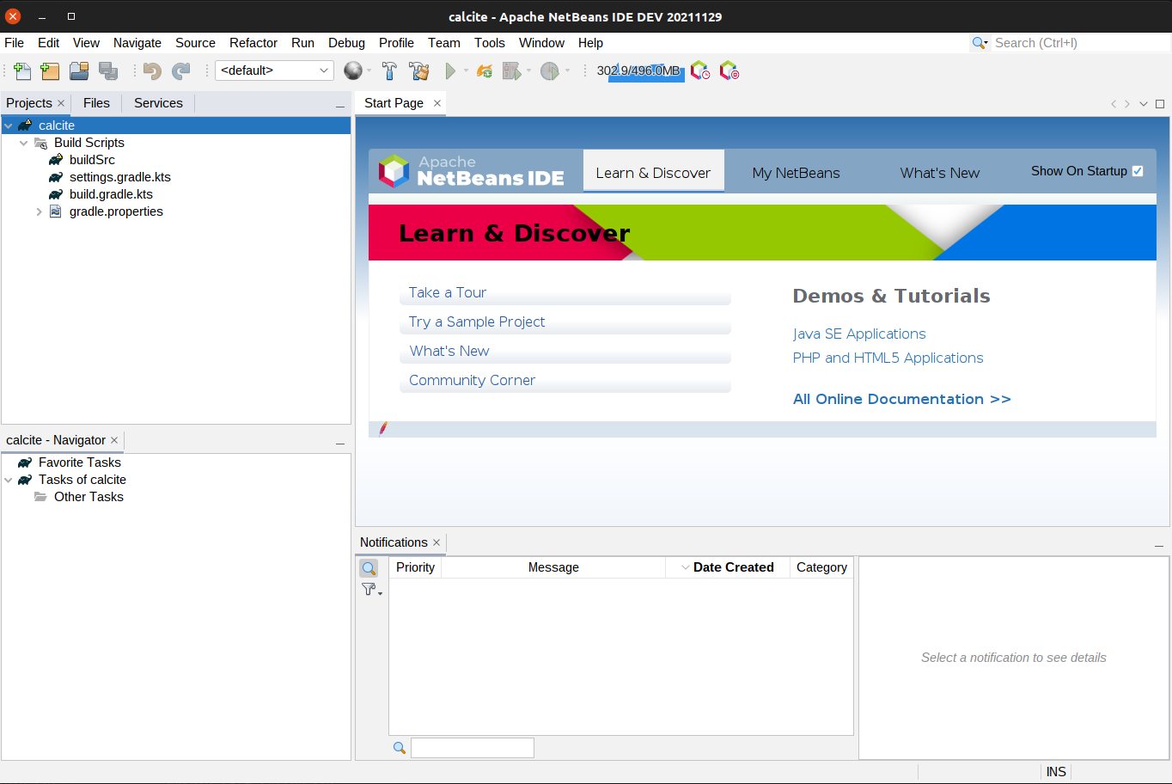
Task: Switch to the Files tab
Action: (x=96, y=103)
